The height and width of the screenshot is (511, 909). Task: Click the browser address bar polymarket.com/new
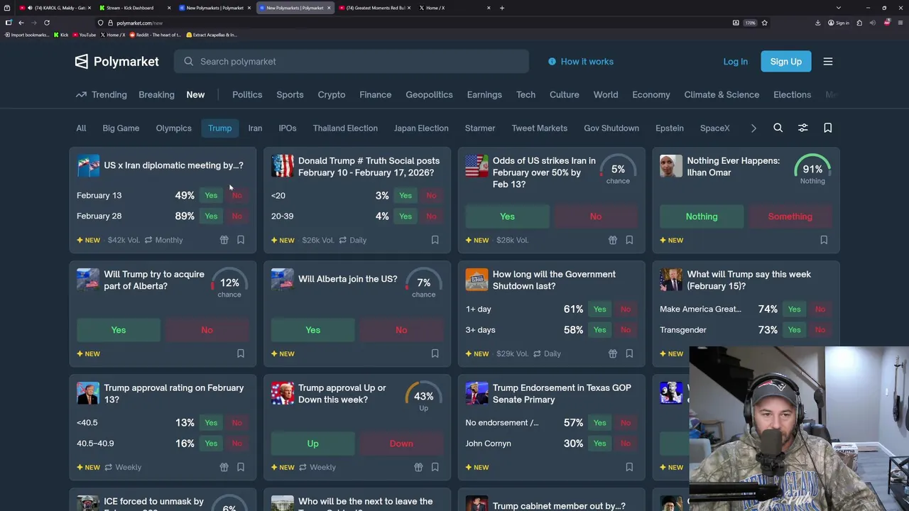pyautogui.click(x=139, y=23)
